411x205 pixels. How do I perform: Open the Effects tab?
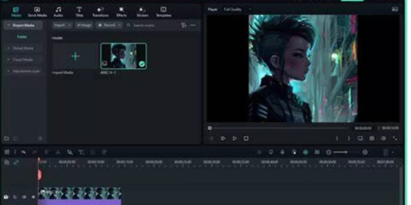[x=121, y=12]
